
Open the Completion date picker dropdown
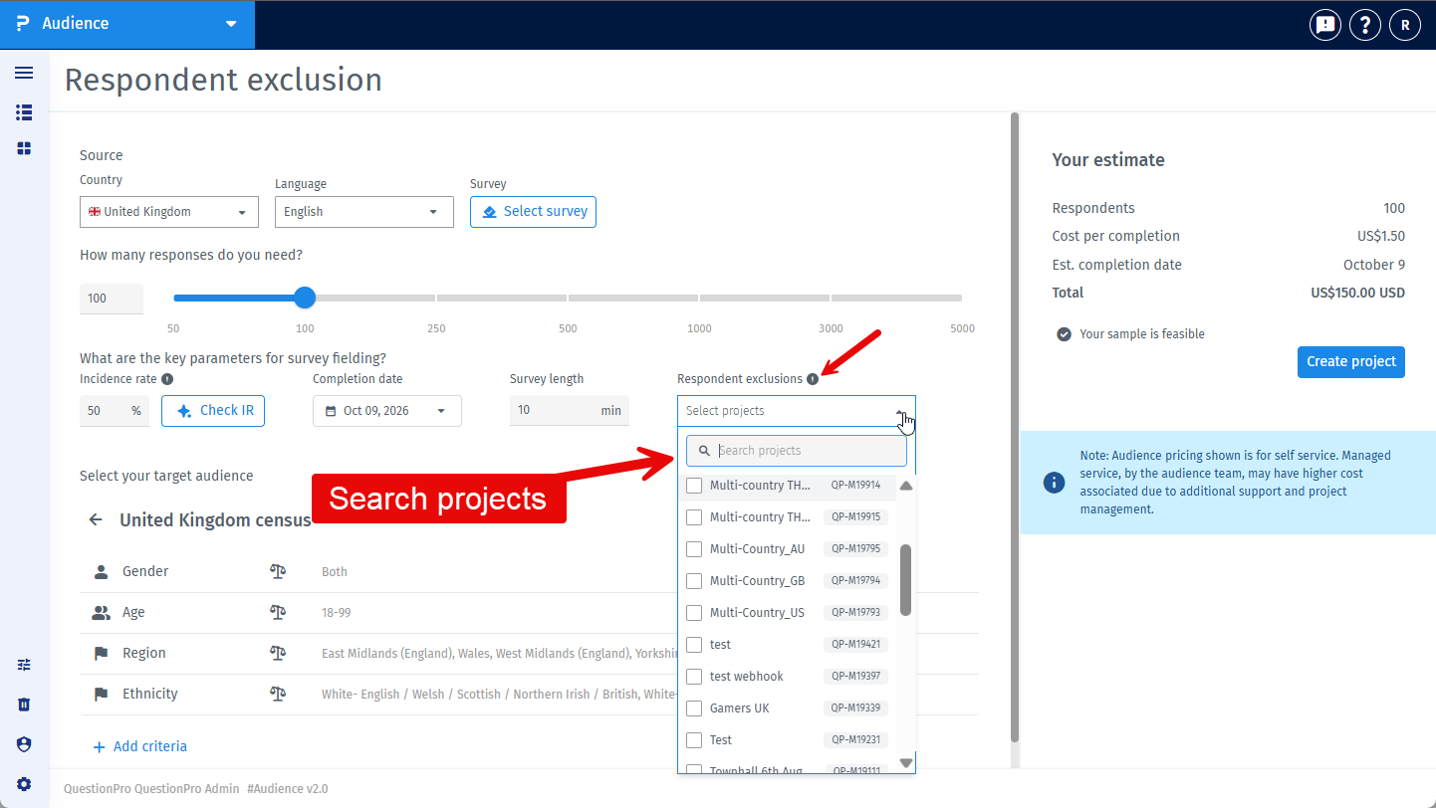click(387, 411)
